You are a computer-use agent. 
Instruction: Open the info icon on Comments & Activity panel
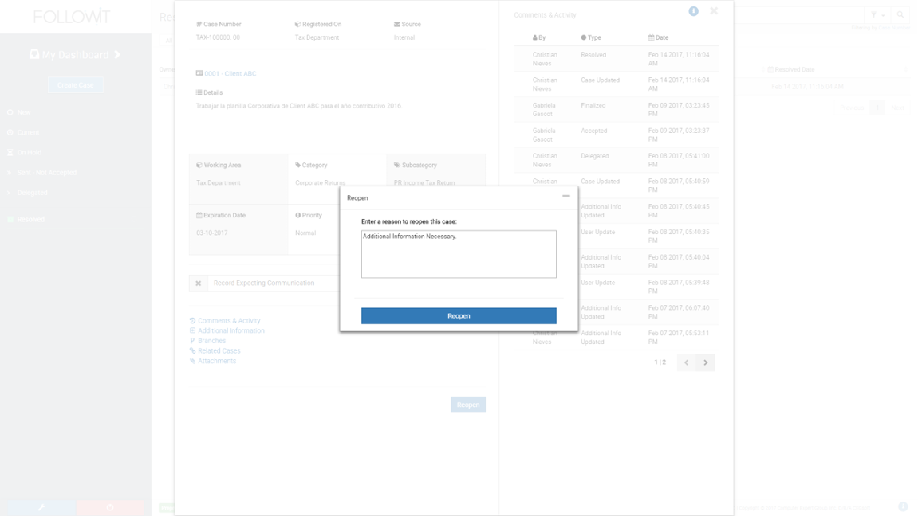click(x=693, y=11)
